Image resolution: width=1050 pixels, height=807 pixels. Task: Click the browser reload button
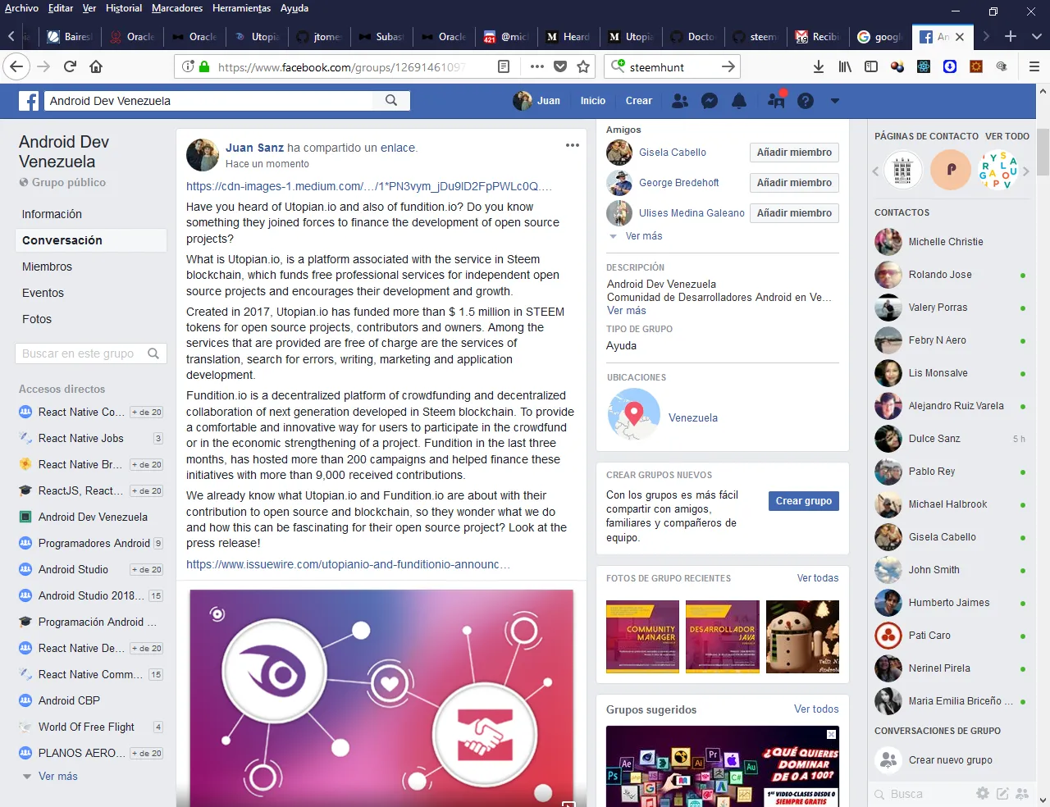(71, 66)
